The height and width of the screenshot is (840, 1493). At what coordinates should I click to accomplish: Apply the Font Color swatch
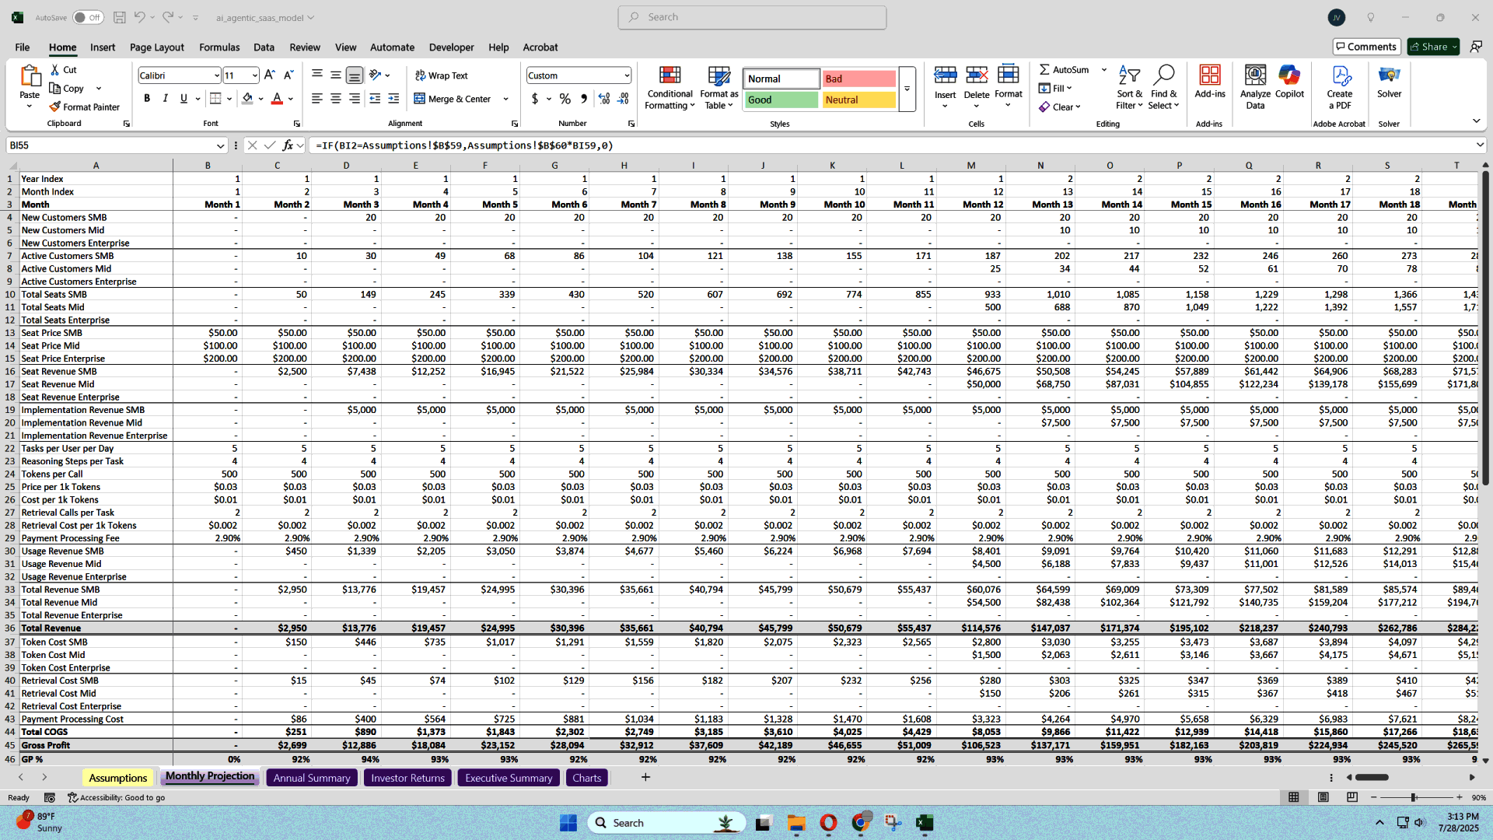(277, 99)
